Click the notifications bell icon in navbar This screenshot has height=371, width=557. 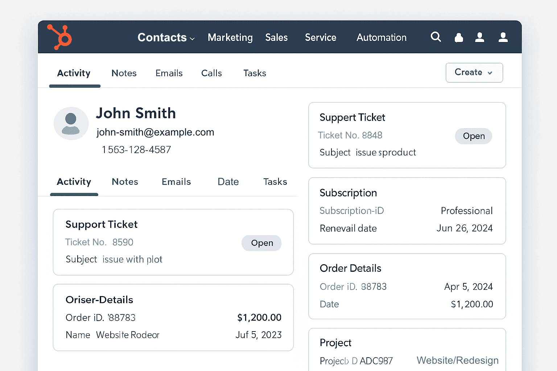pos(459,37)
